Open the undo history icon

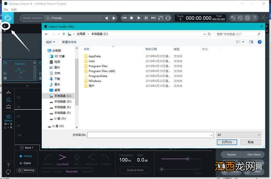(x=240, y=18)
